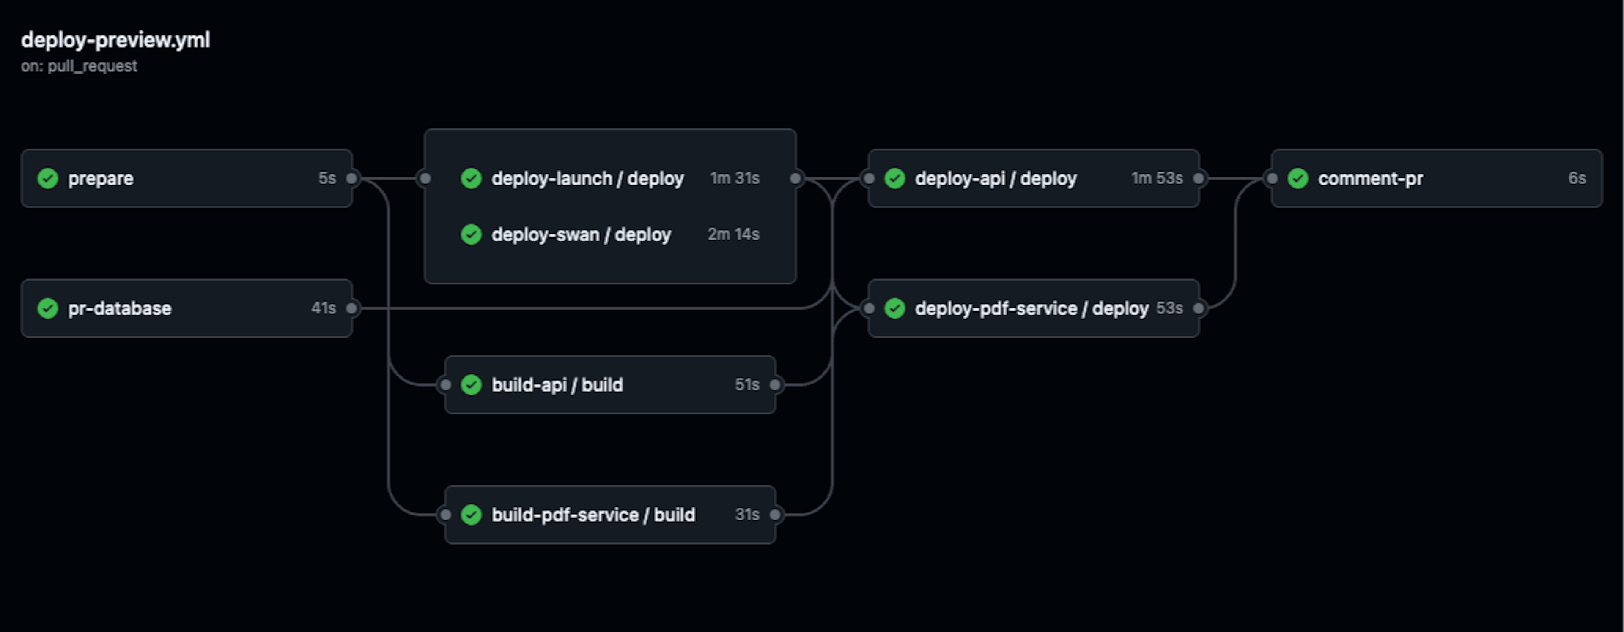
Task: Click the success icon on deploy-swan / deploy
Action: coord(472,235)
